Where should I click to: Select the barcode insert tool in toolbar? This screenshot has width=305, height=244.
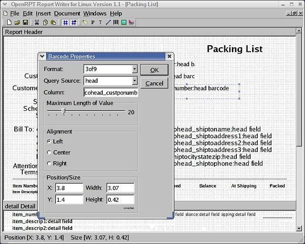click(x=116, y=22)
